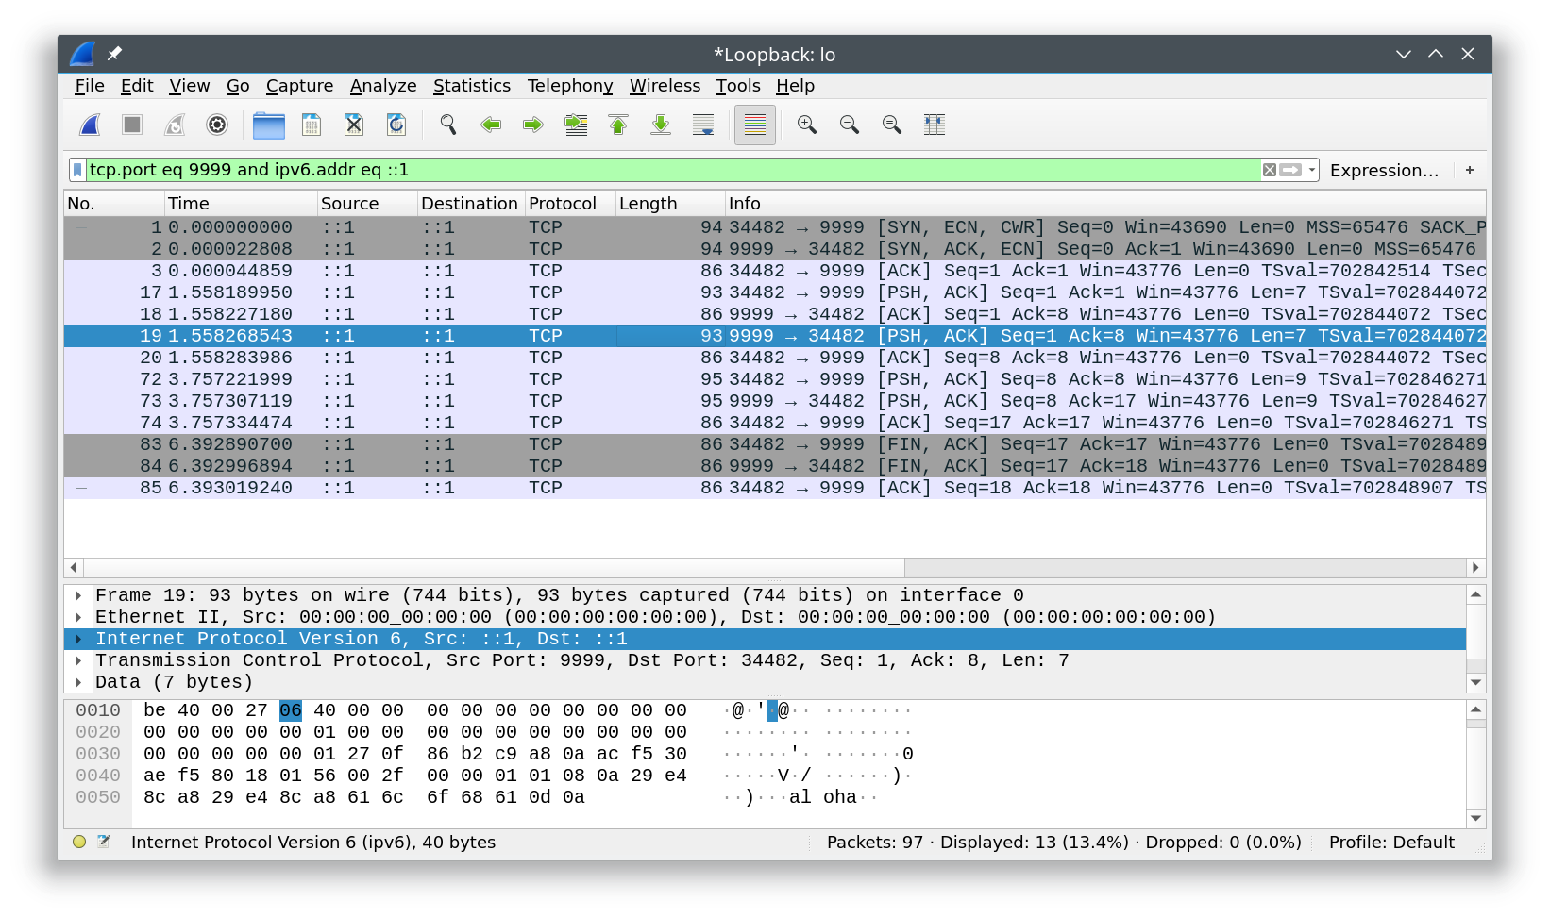
Task: Select packet 85 ACK row
Action: click(x=775, y=488)
